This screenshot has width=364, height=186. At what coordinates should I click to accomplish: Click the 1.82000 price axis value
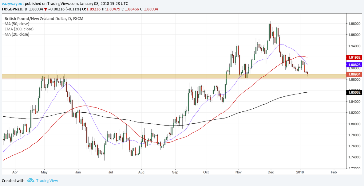click(354, 113)
